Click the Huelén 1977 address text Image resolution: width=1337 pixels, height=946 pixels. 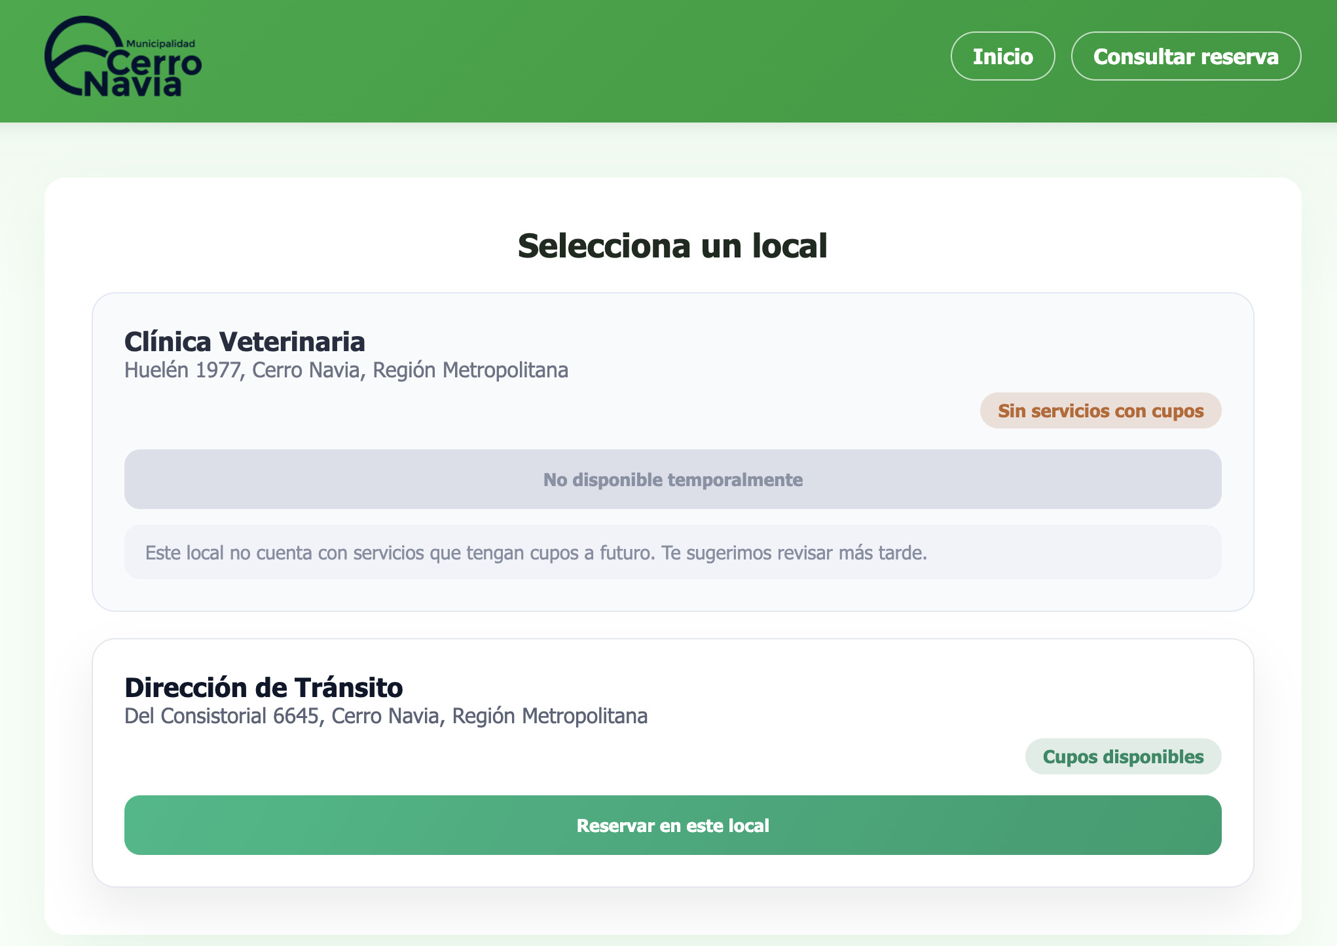point(346,370)
